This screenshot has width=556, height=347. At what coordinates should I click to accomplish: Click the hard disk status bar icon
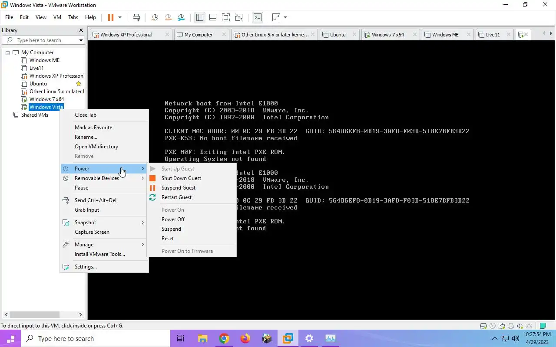pyautogui.click(x=483, y=326)
